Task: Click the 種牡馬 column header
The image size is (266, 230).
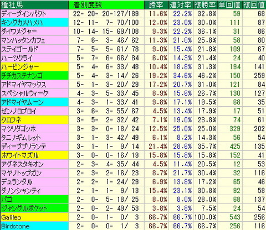Action: tap(34, 5)
